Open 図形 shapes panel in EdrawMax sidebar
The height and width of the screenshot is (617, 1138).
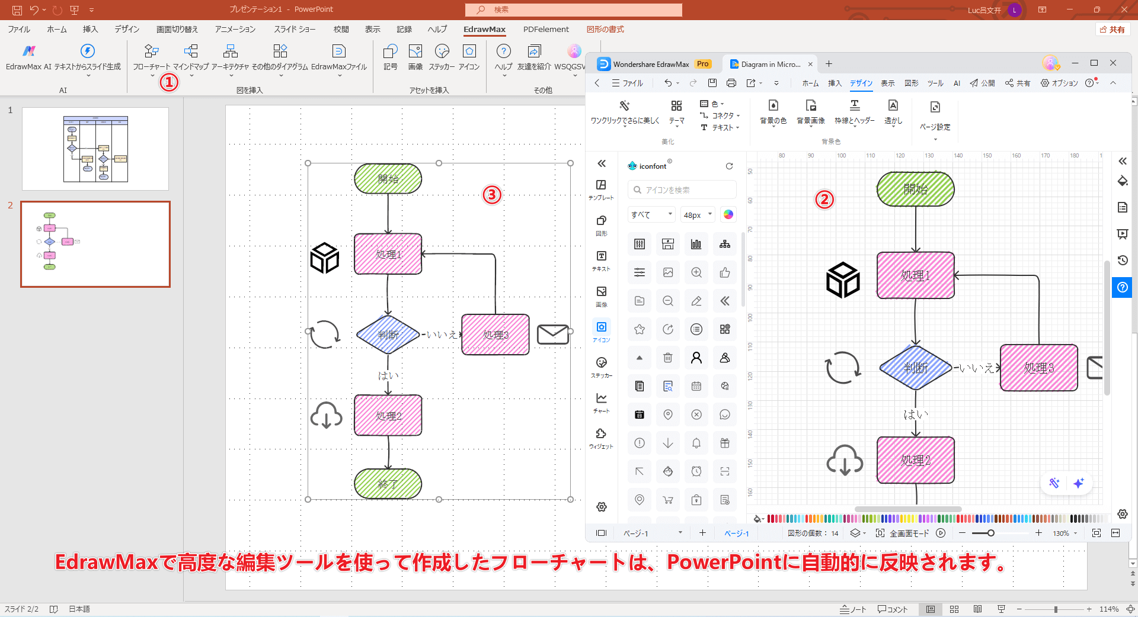tap(601, 226)
